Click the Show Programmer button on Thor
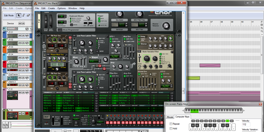Image resolution: width=264 pixels, height=132 pixels. point(60,30)
